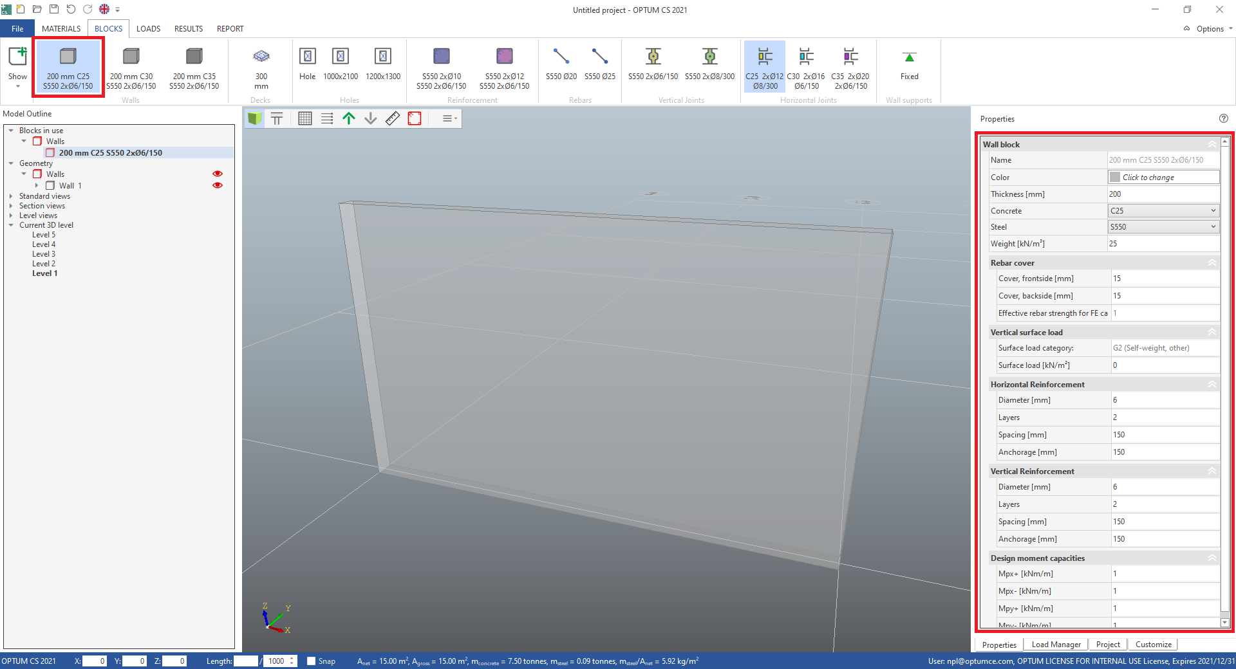Click the green move-level-up arrow
Image resolution: width=1236 pixels, height=669 pixels.
[x=348, y=118]
